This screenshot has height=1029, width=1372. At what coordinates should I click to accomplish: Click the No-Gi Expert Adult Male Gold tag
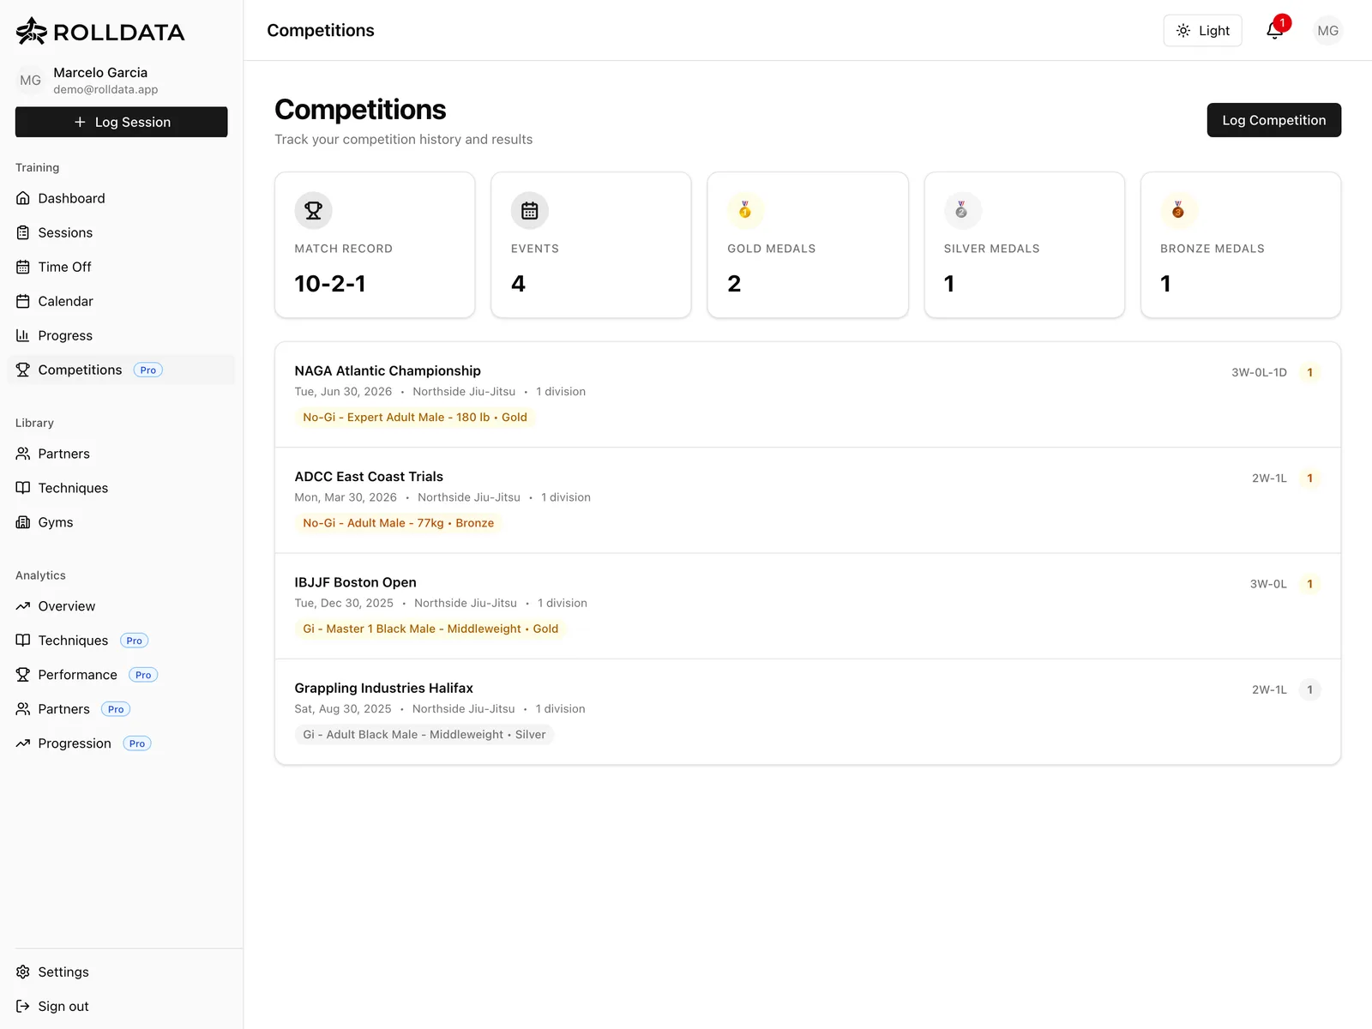click(x=415, y=417)
